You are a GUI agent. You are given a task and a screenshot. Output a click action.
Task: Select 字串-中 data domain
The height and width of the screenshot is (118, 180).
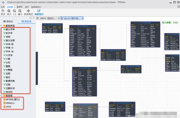(9, 48)
